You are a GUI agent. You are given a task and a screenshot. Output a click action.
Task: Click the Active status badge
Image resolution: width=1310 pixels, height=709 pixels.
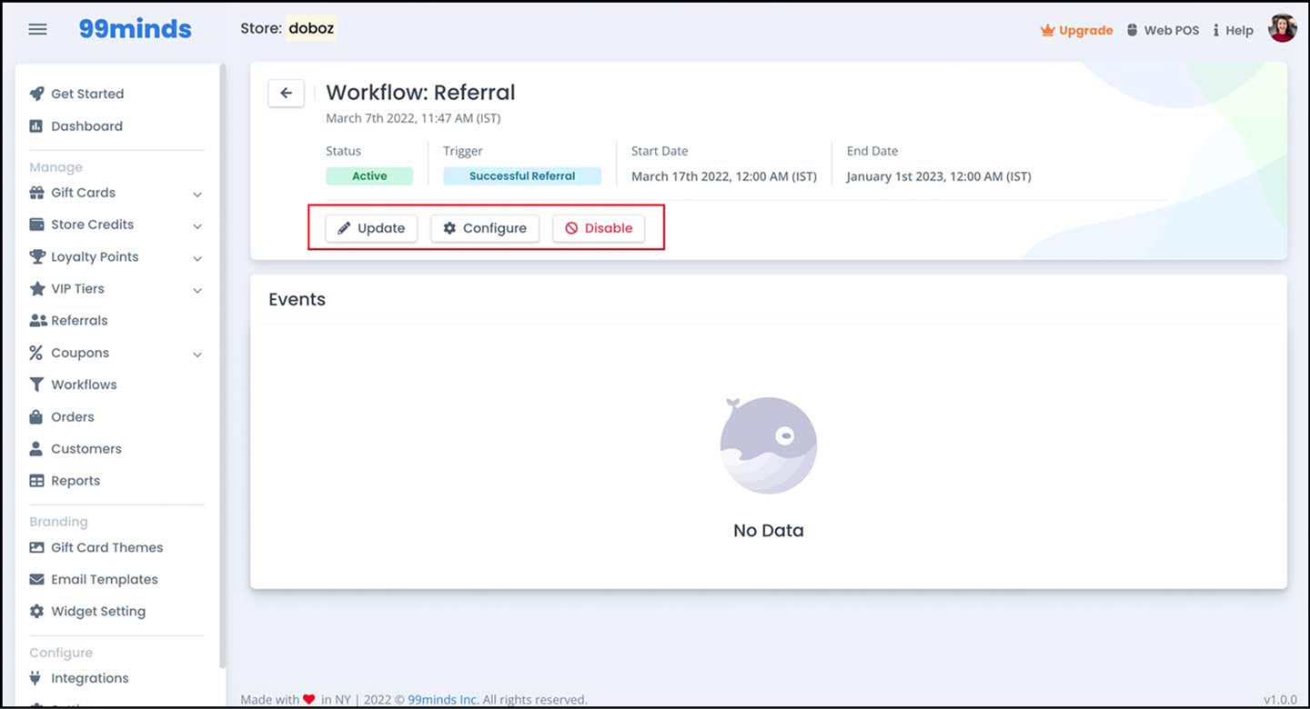pyautogui.click(x=369, y=176)
